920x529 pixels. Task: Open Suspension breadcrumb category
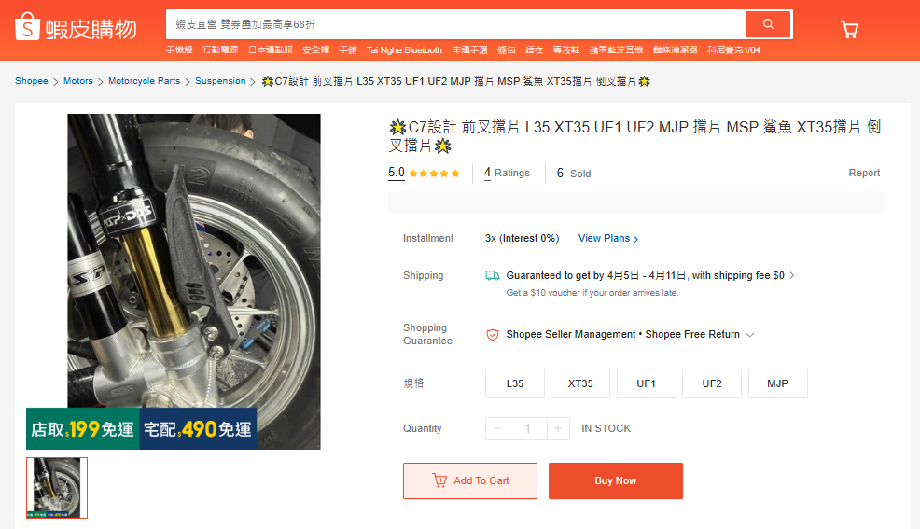click(x=220, y=81)
